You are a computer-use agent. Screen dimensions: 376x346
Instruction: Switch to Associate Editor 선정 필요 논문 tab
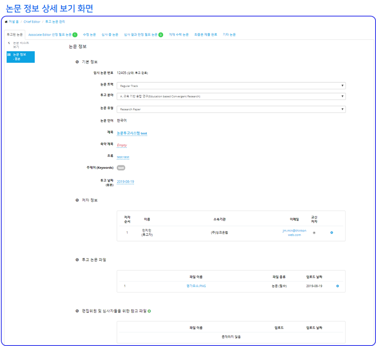[50, 35]
